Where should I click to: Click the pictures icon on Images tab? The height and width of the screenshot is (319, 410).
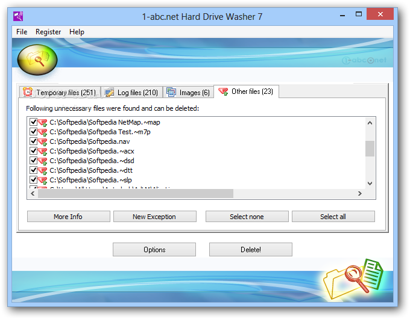tap(171, 92)
